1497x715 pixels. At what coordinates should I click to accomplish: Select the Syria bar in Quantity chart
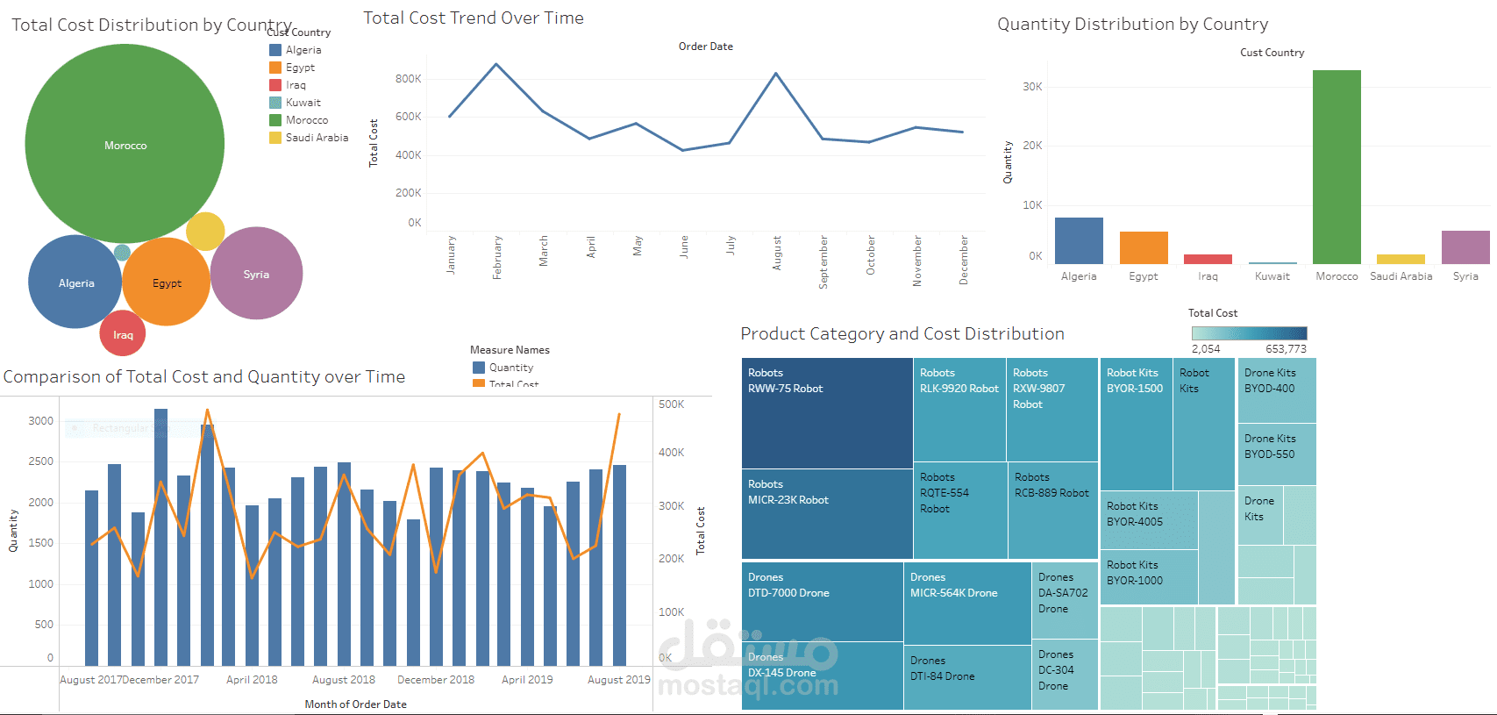pyautogui.click(x=1465, y=247)
